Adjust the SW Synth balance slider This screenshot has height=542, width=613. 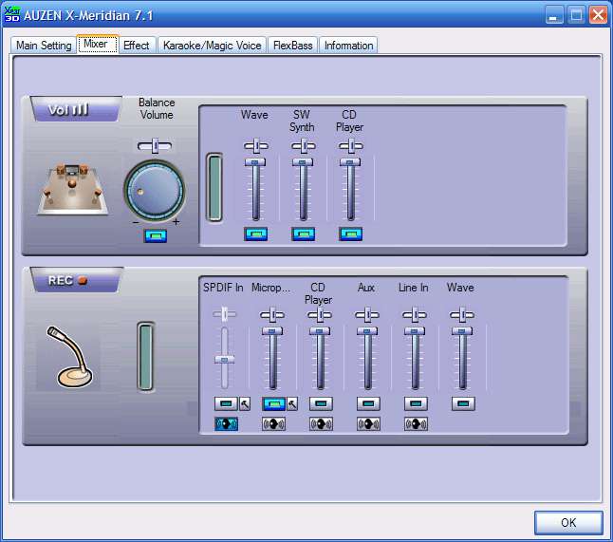pos(304,146)
